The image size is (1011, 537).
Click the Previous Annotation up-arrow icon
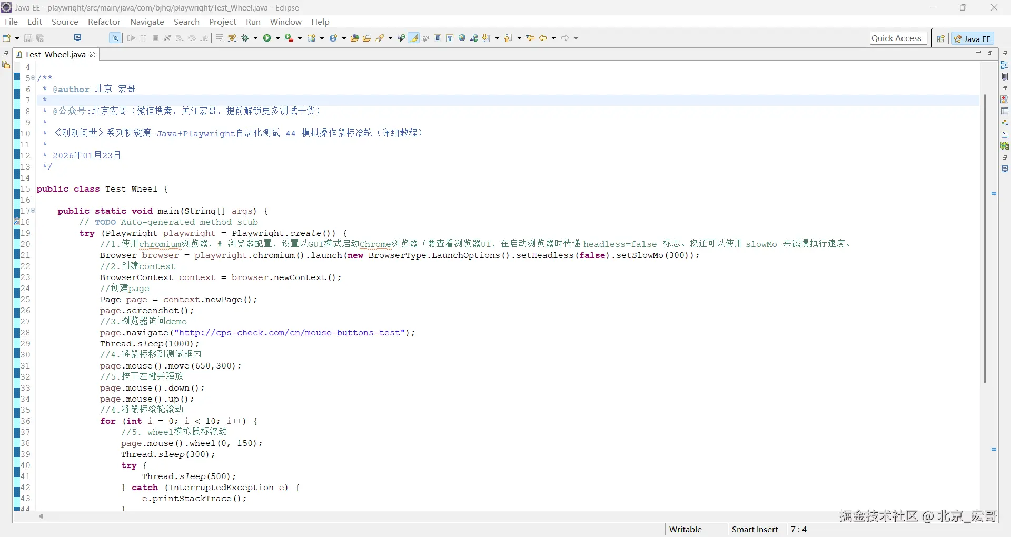click(x=508, y=38)
